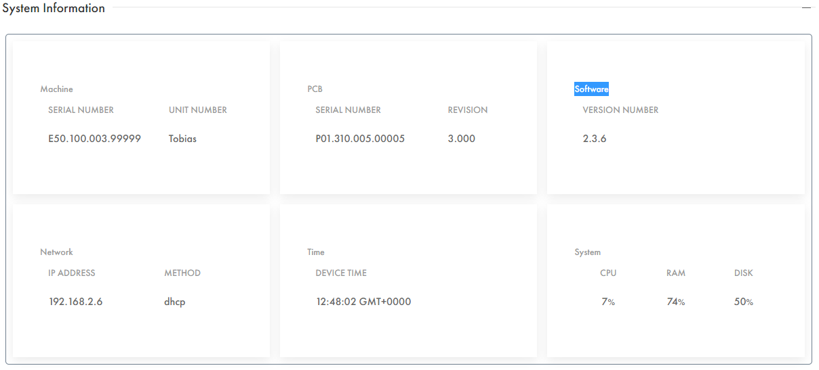819x370 pixels.
Task: Click the software version number 2.3.6
Action: pos(595,139)
